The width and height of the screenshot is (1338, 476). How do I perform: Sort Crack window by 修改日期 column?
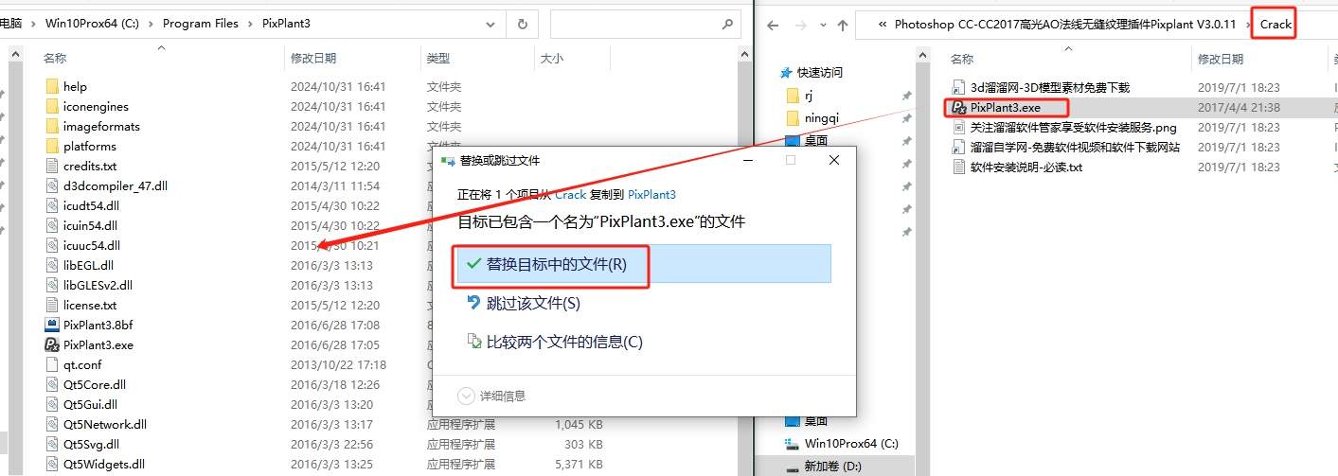1221,58
